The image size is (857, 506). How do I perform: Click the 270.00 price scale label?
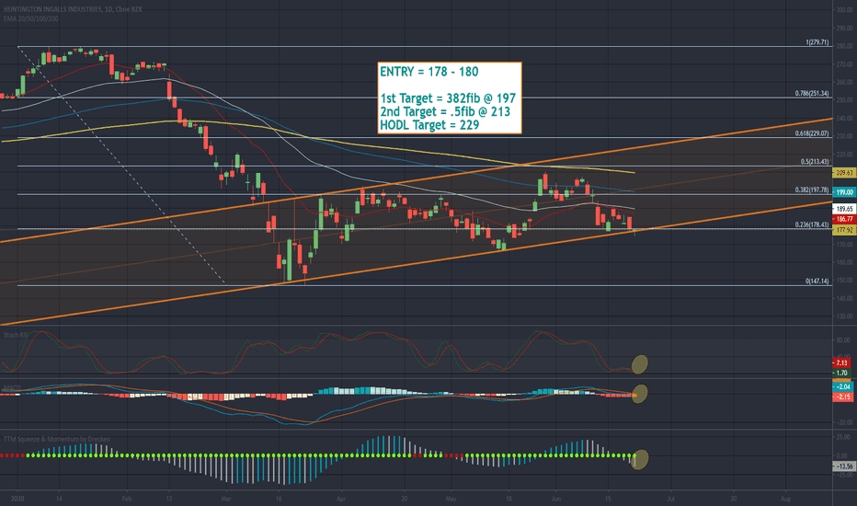844,64
